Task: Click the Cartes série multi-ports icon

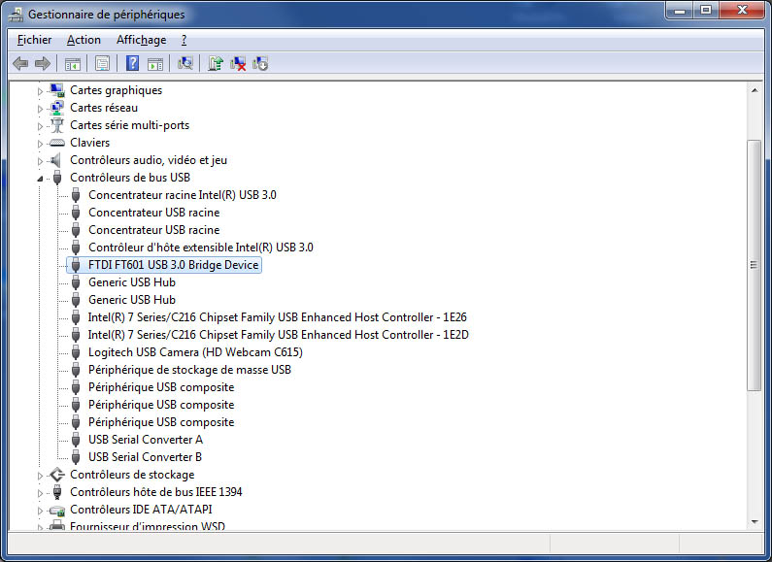Action: (57, 125)
